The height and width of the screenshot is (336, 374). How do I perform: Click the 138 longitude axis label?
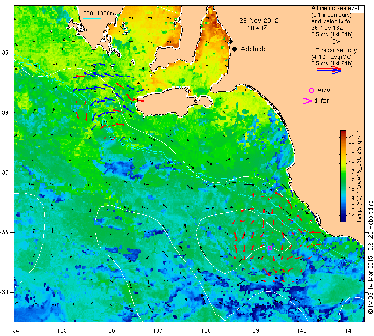coord(206,330)
